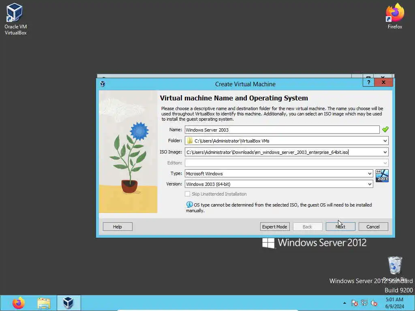Image resolution: width=415 pixels, height=311 pixels.
Task: Show hidden tray icons arrow
Action: point(344,303)
